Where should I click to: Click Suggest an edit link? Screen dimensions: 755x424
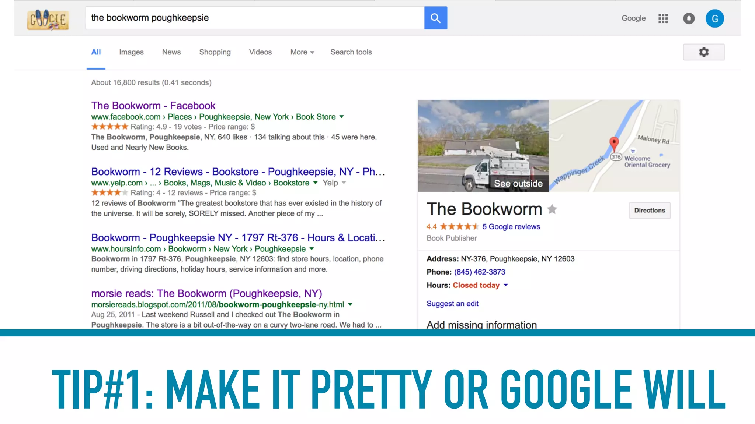coord(452,304)
